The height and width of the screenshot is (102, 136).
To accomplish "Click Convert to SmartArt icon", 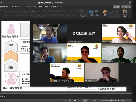I will click(82, 12).
